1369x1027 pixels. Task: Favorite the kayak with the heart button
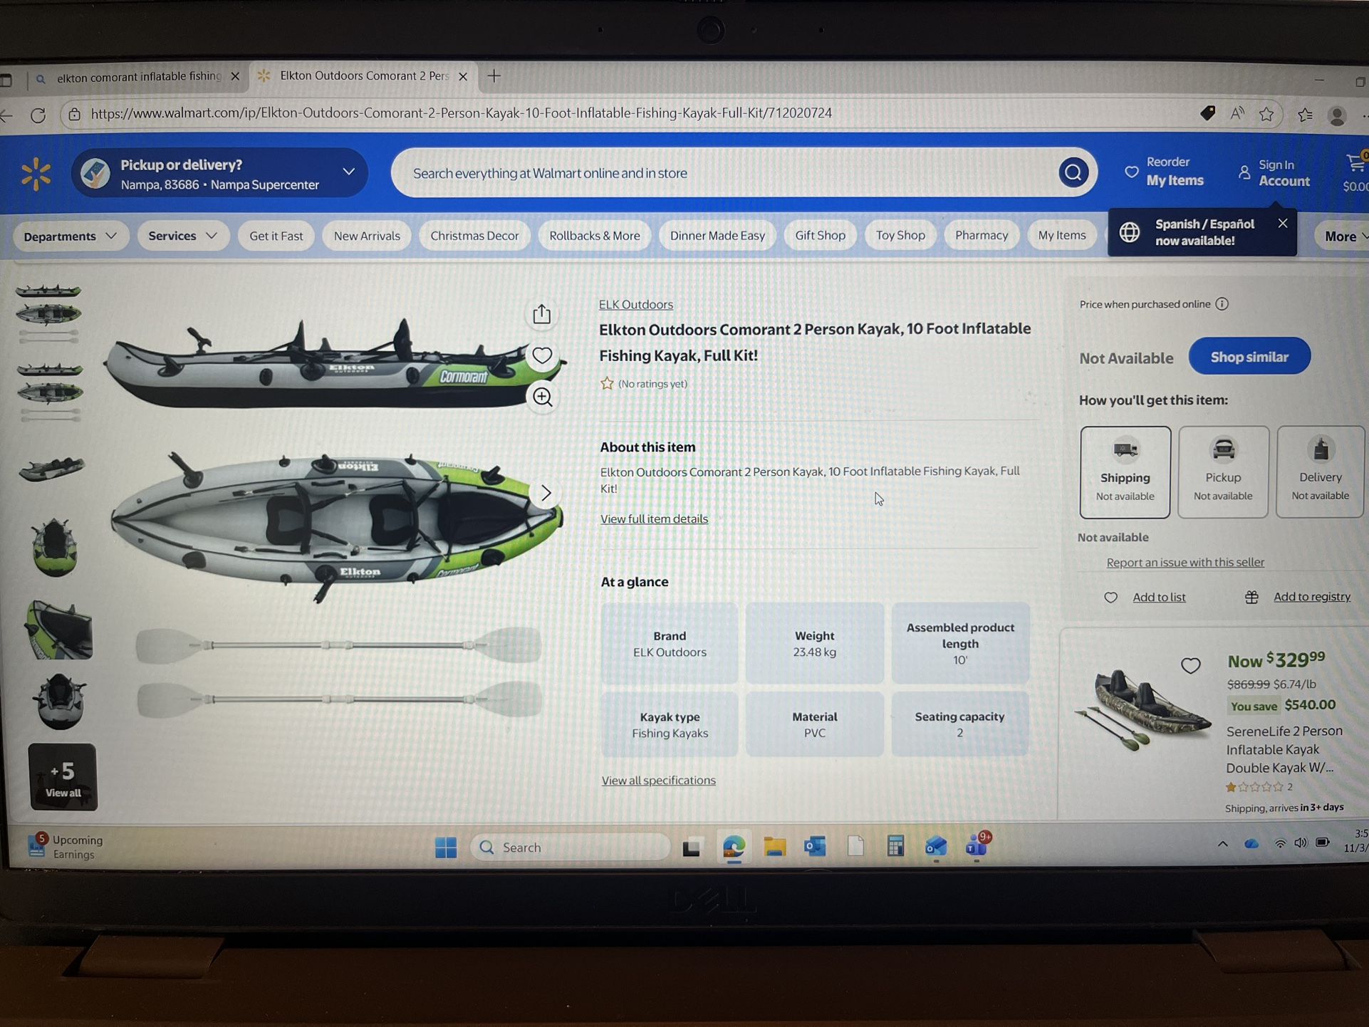[x=542, y=355]
